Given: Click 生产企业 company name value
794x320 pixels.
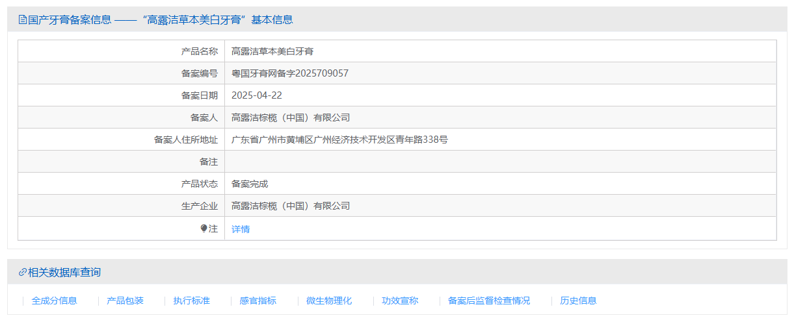Looking at the screenshot, I should point(291,206).
